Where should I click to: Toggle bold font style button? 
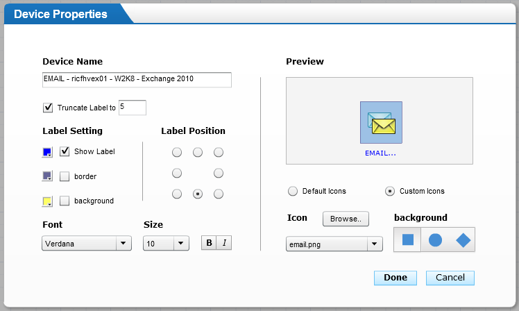tap(209, 243)
